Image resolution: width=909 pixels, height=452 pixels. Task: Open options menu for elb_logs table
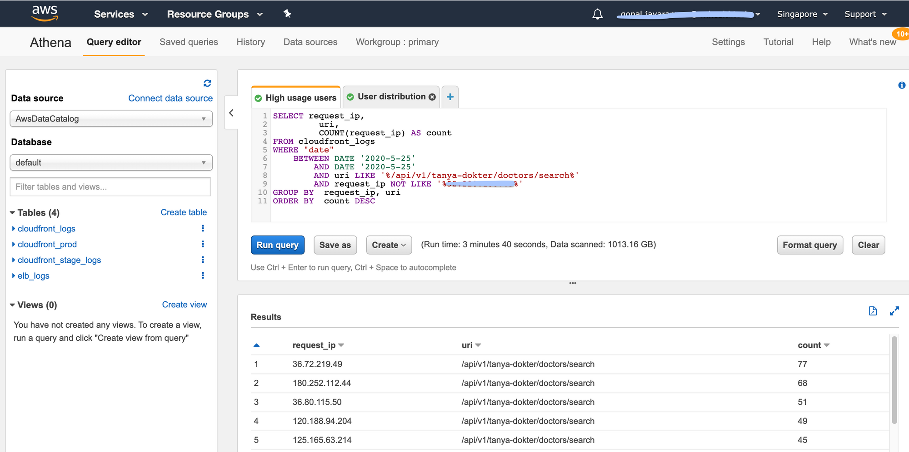click(x=203, y=275)
